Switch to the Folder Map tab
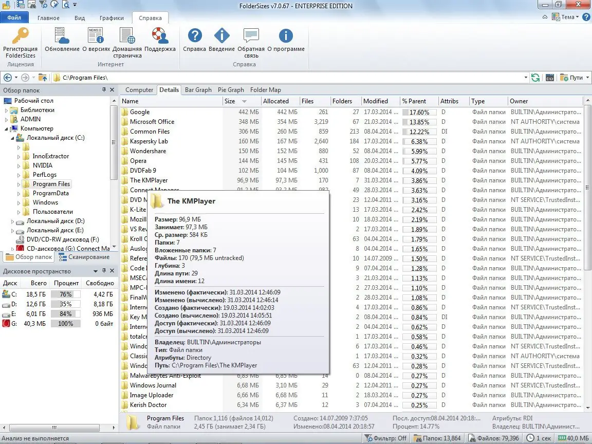592x444 pixels. [265, 90]
